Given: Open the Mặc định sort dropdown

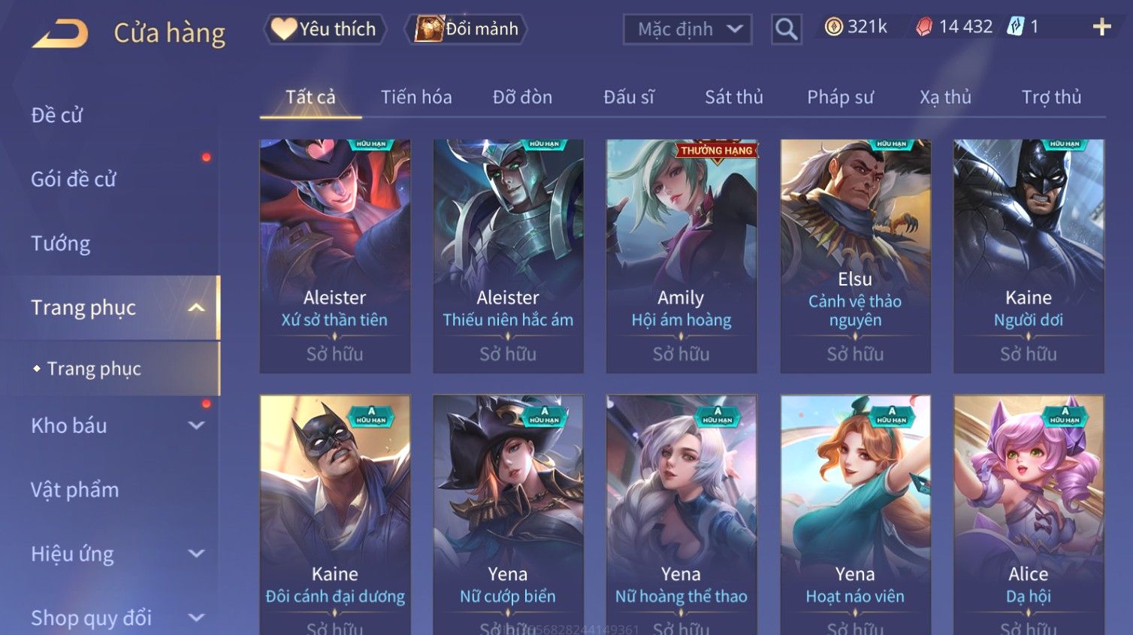Looking at the screenshot, I should click(x=687, y=29).
